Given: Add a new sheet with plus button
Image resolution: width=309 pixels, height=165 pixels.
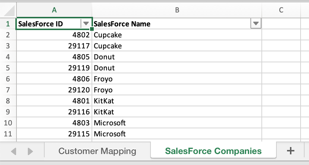Looking at the screenshot, I should 290,151.
